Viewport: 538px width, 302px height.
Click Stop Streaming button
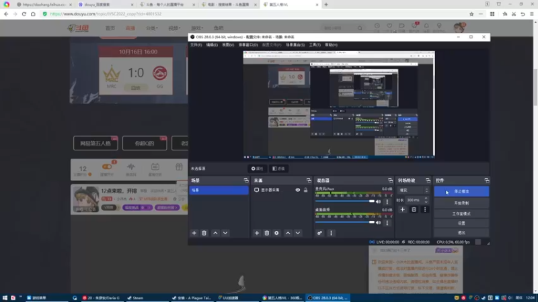(x=461, y=191)
